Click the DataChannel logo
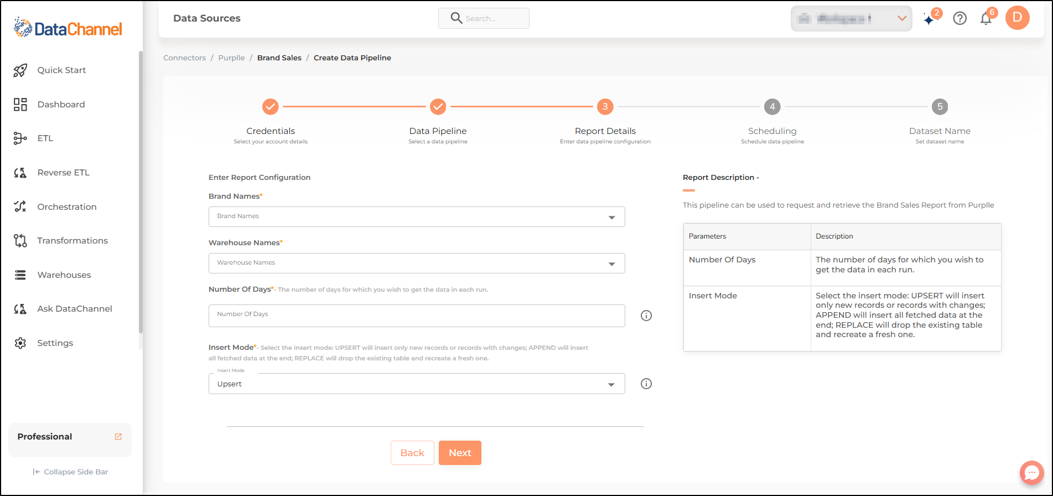Image resolution: width=1053 pixels, height=496 pixels. [x=68, y=28]
